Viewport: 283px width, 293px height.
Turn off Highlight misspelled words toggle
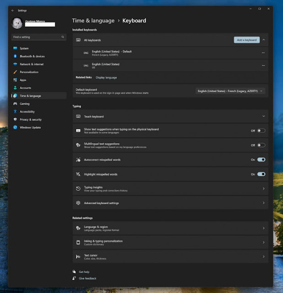point(261,174)
